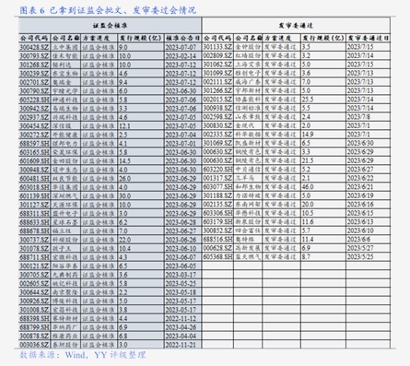Select company code 002135.SZ
The width and height of the screenshot is (410, 366).
(217, 205)
